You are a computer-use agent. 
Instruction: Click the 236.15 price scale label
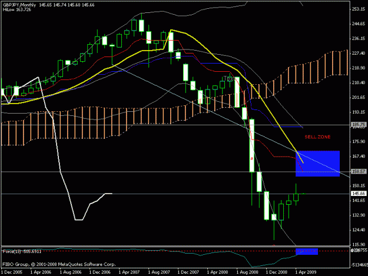pyautogui.click(x=359, y=39)
